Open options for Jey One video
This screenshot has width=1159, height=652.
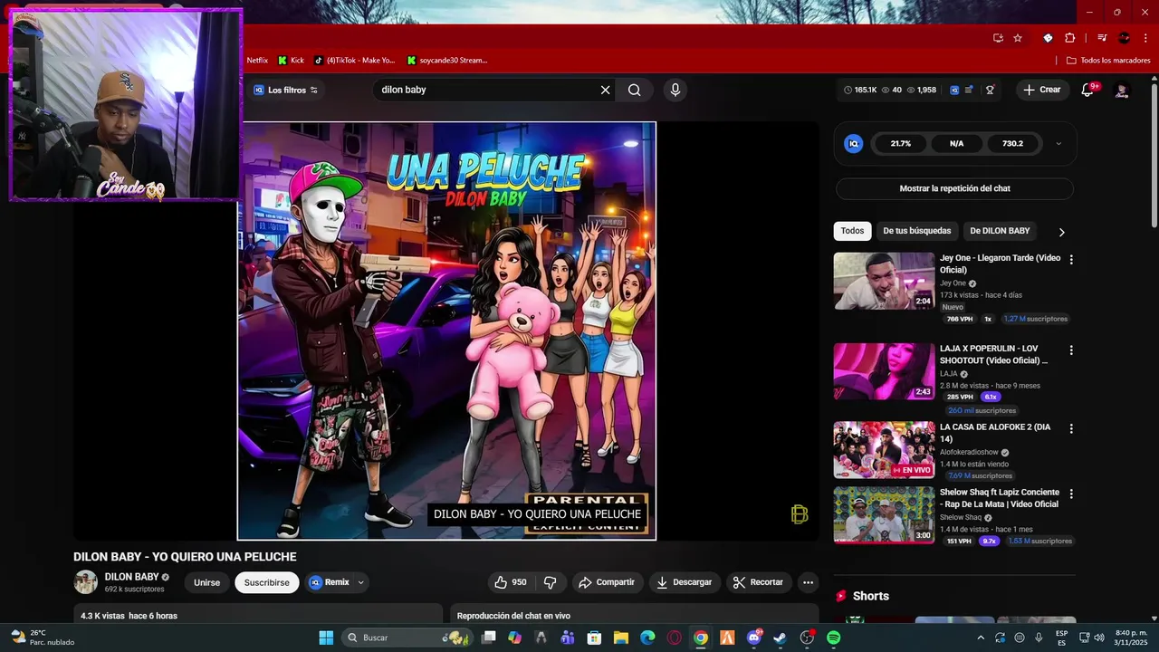click(x=1071, y=260)
